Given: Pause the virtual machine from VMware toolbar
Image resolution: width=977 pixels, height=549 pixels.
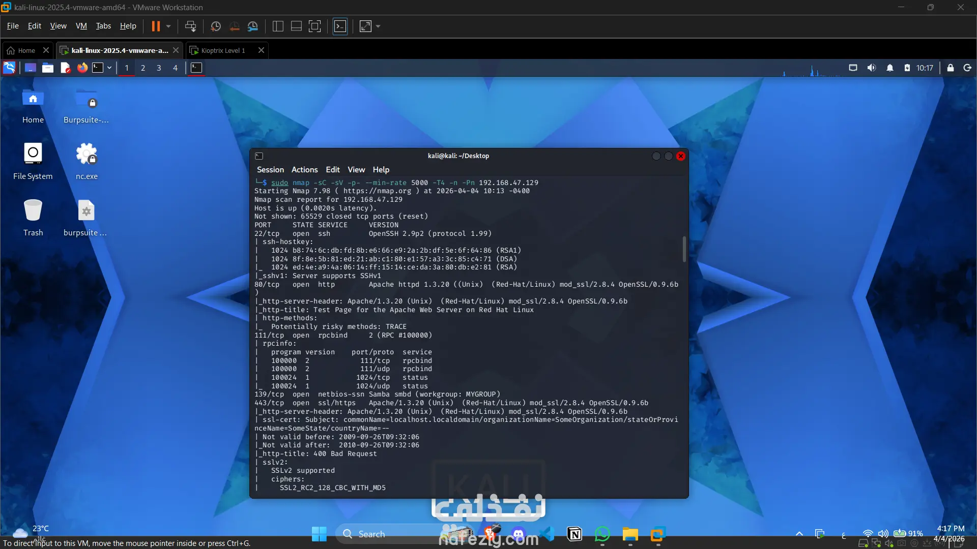Looking at the screenshot, I should 156,26.
